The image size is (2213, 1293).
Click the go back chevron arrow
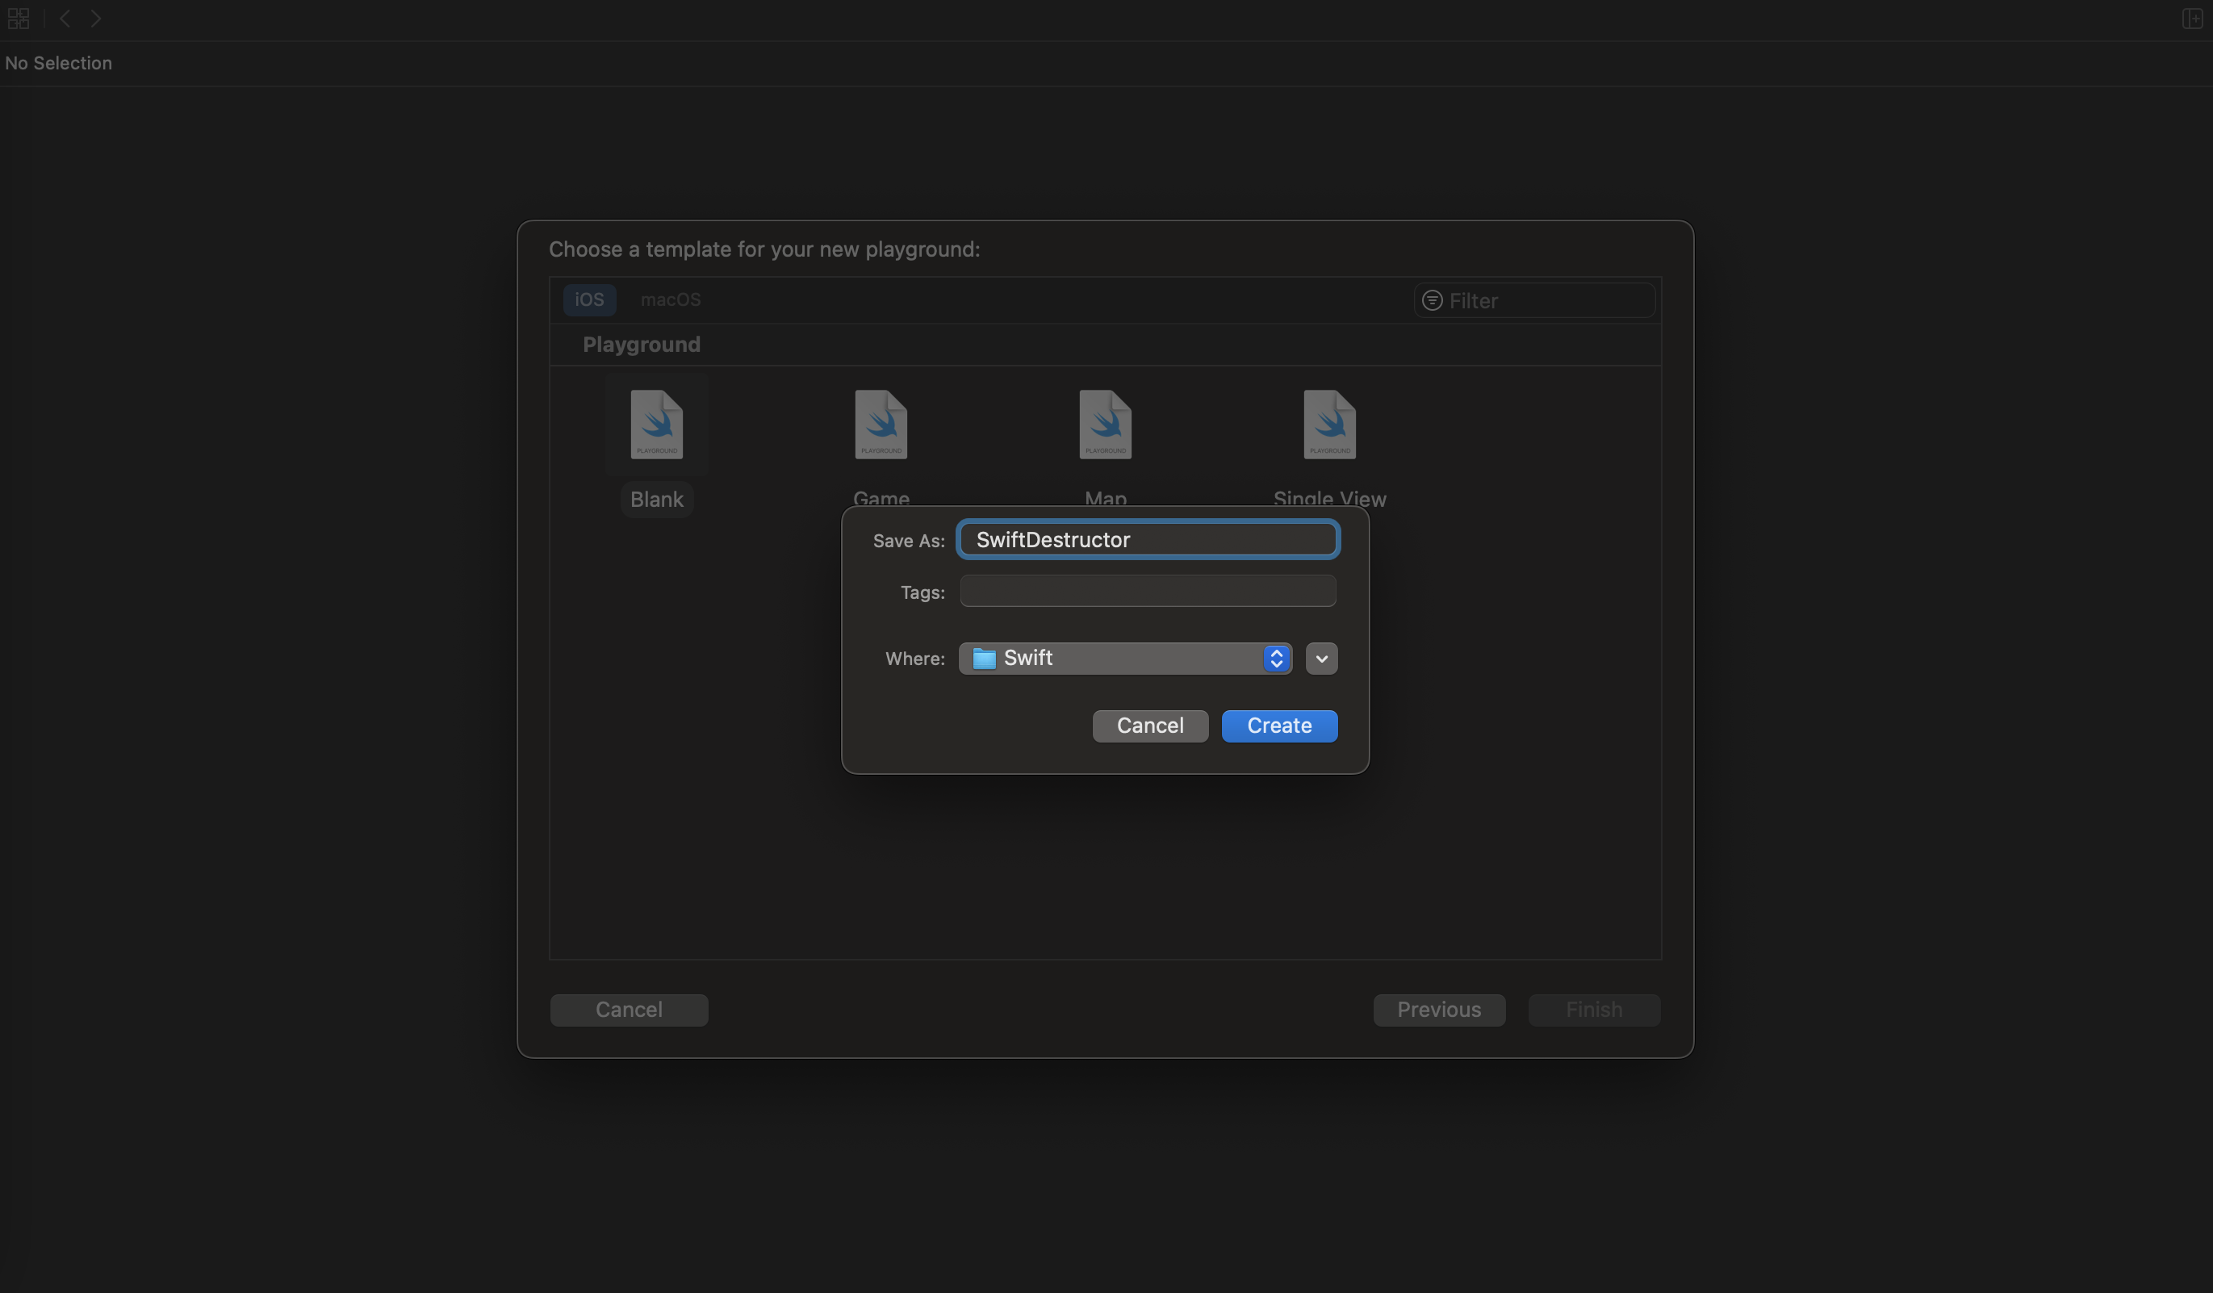tap(65, 19)
